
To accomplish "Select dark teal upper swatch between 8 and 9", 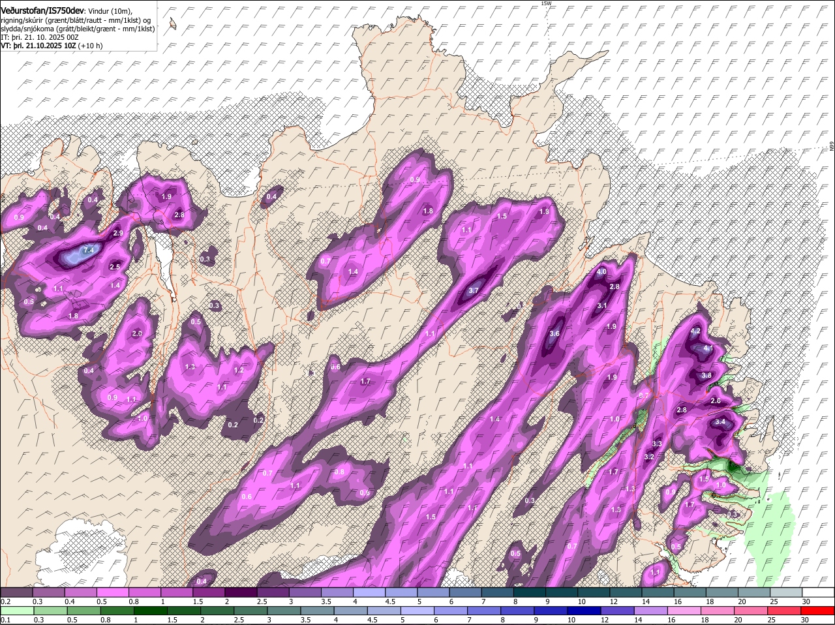I will [x=530, y=592].
